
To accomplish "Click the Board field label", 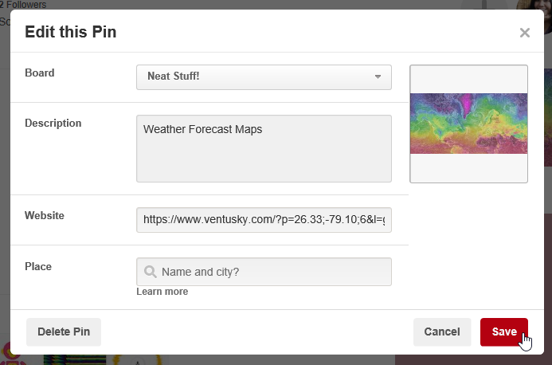I will tap(40, 73).
